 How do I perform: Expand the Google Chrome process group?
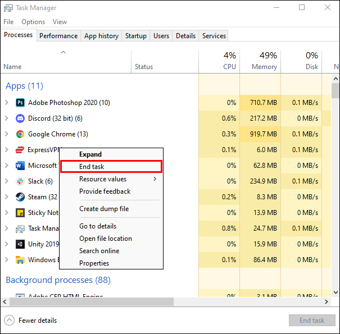[7, 134]
